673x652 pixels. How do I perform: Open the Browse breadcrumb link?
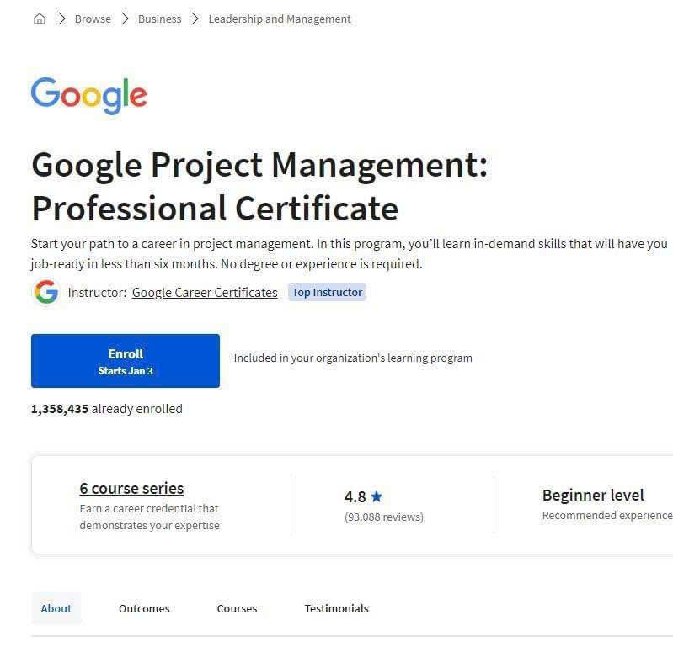tap(93, 19)
